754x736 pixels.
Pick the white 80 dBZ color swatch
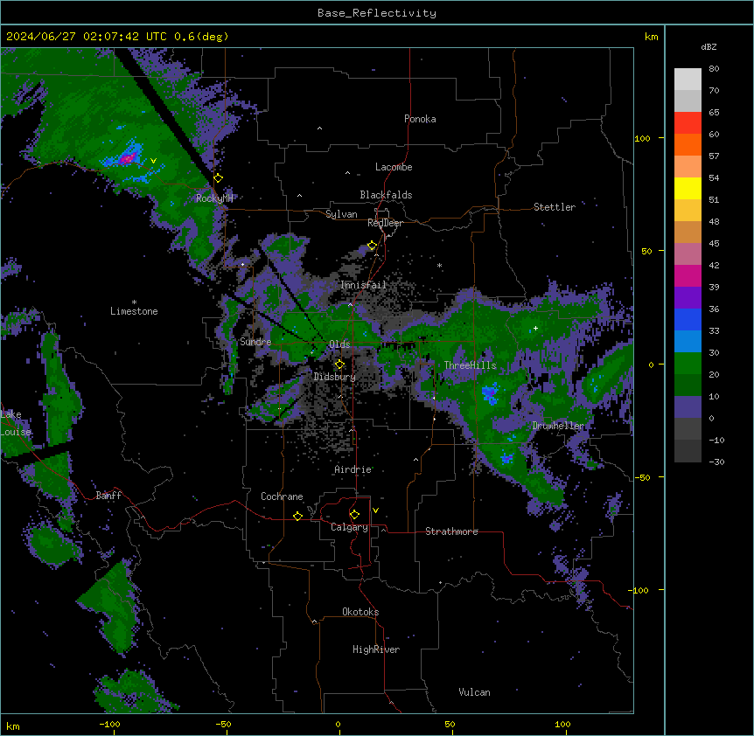click(x=688, y=80)
